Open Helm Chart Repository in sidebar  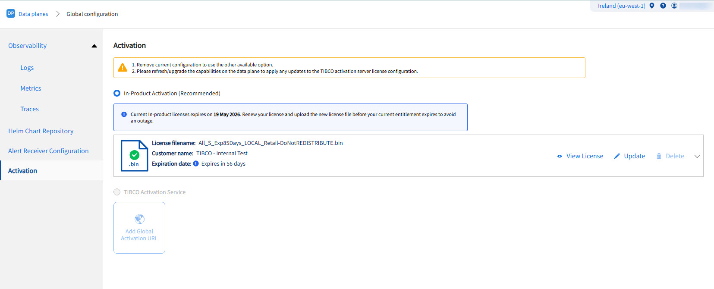coord(41,131)
